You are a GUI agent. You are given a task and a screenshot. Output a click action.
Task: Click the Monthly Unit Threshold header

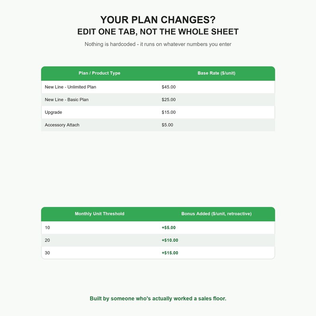99,214
